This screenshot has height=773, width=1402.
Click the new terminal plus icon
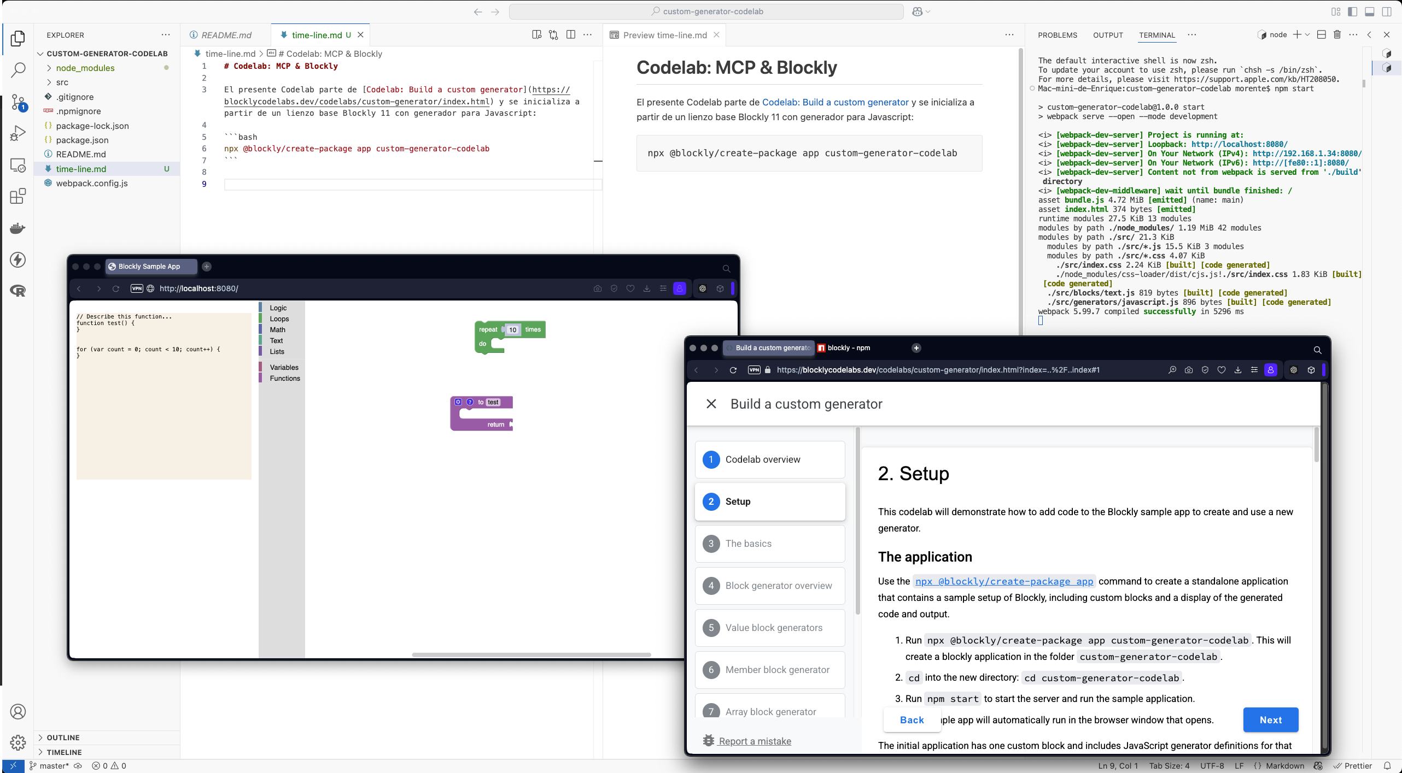1296,34
